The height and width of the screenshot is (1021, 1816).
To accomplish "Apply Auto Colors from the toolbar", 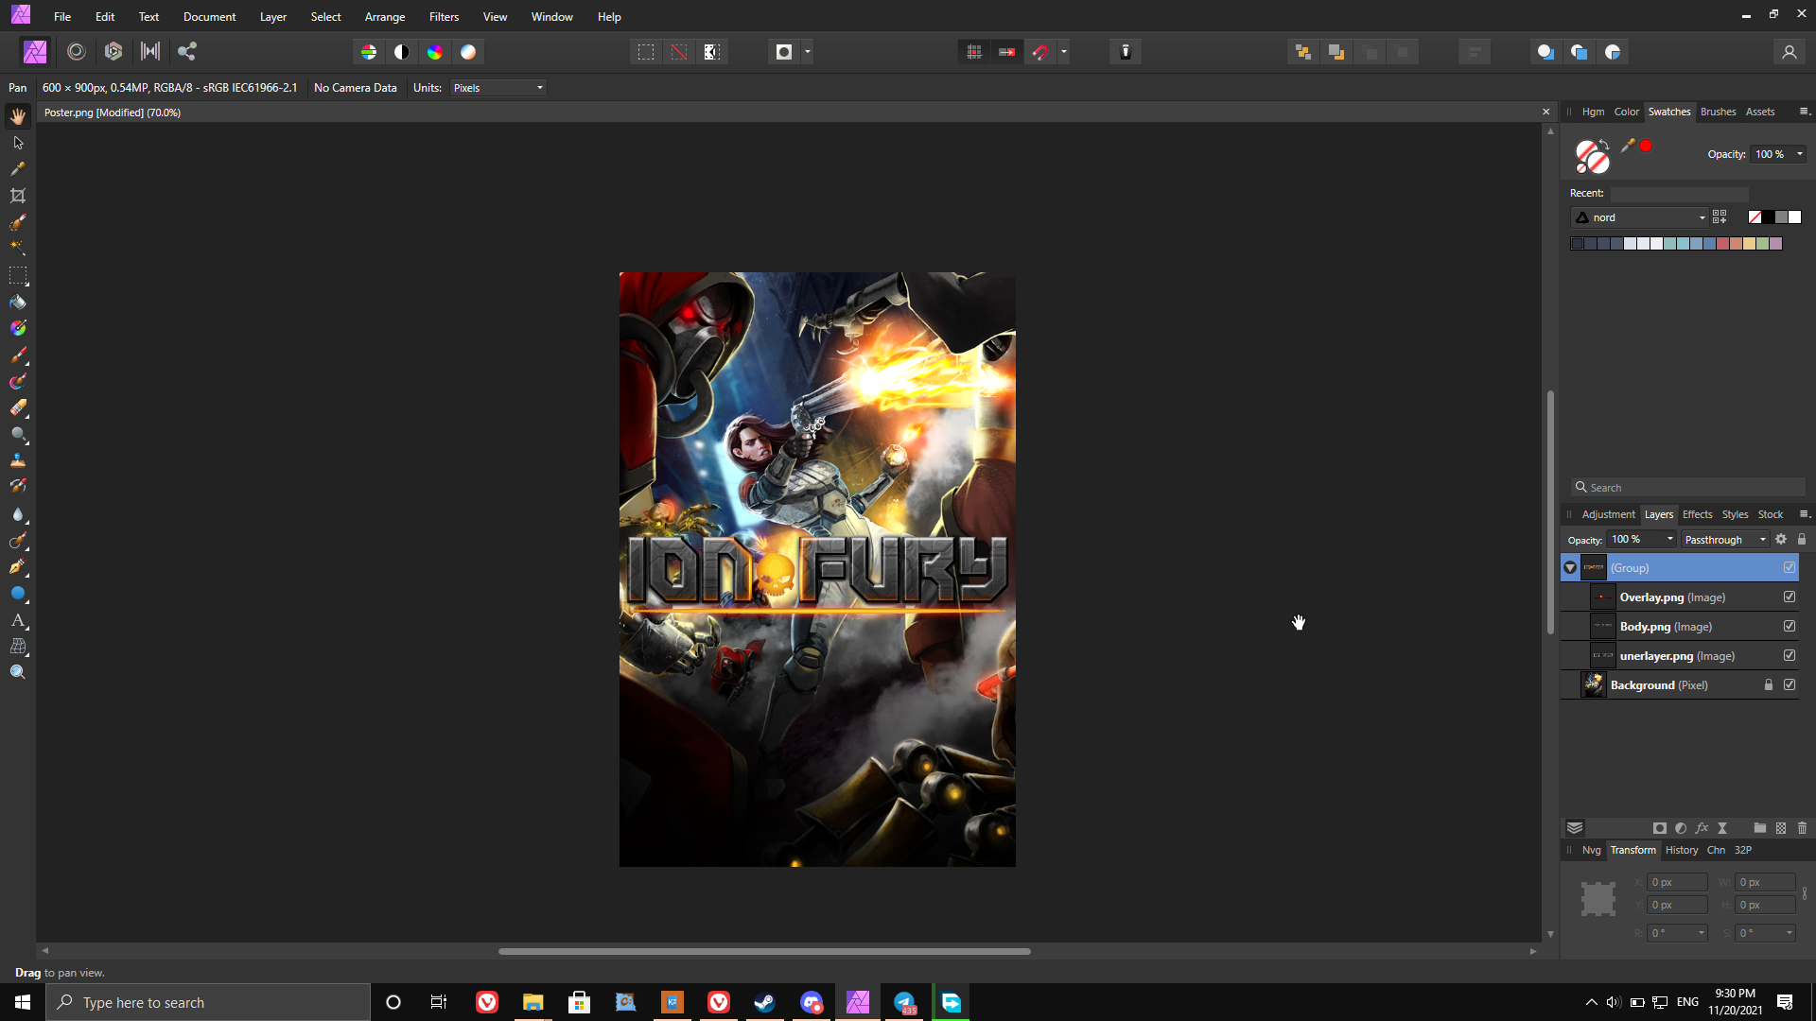I will (435, 52).
